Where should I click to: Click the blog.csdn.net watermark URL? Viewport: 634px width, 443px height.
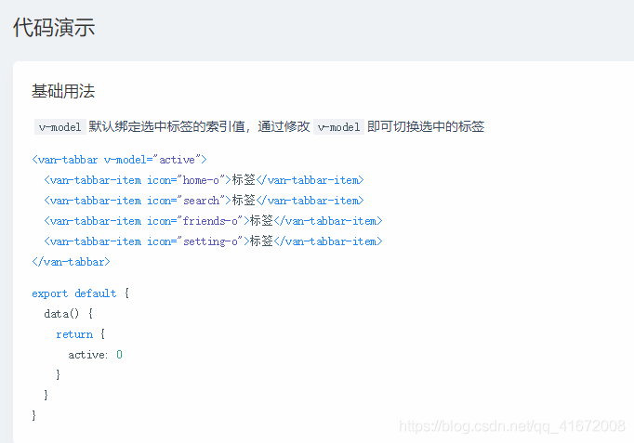tap(511, 426)
